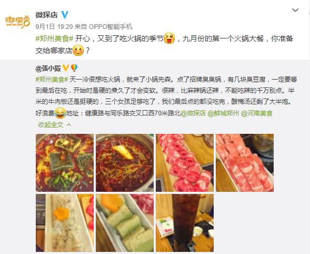Open the 微探店 account name
Screen dimensions: 310x254
pos(46,15)
